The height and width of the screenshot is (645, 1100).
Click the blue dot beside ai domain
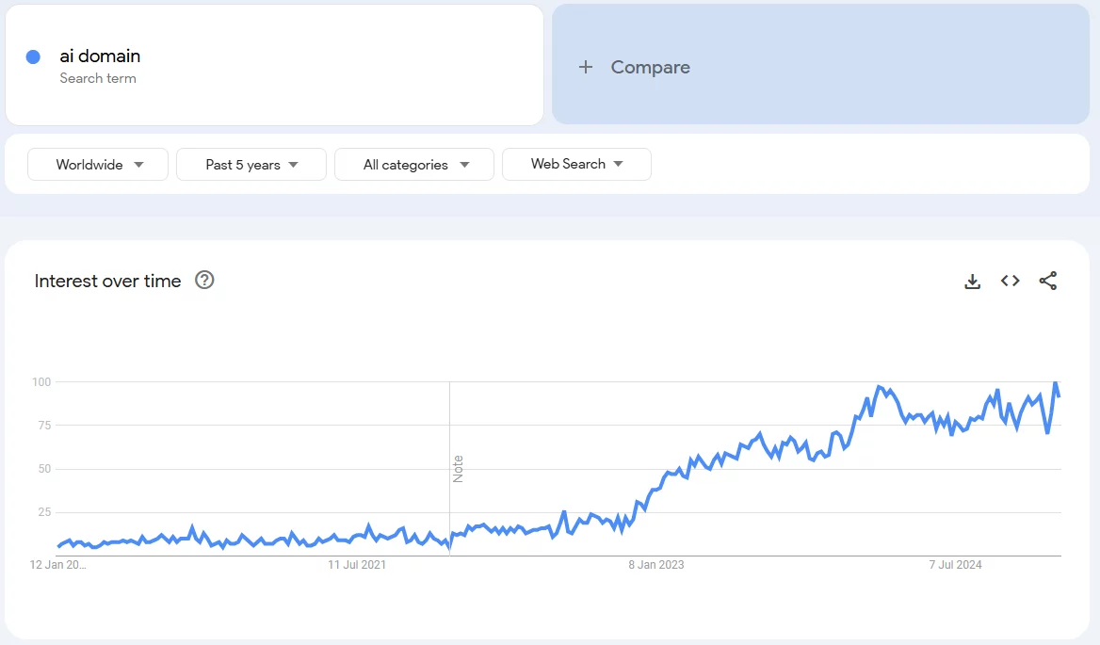point(35,56)
